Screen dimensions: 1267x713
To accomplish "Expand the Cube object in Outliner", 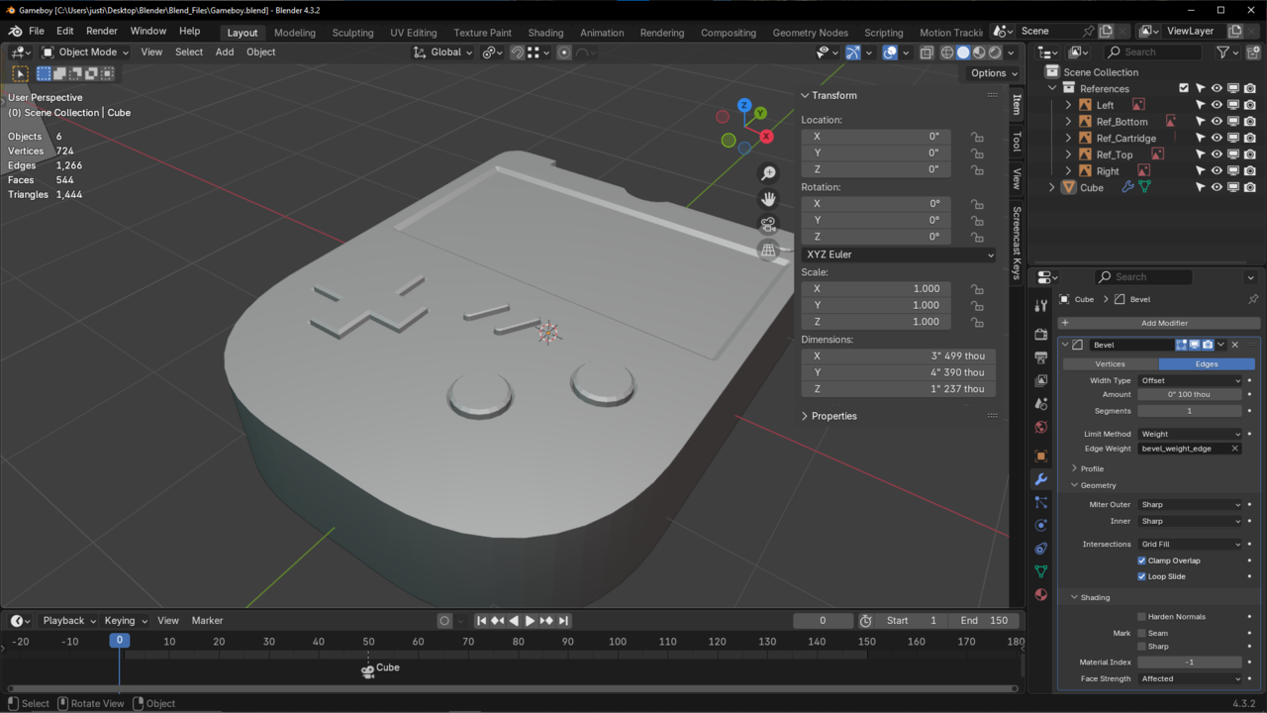I will pyautogui.click(x=1052, y=187).
